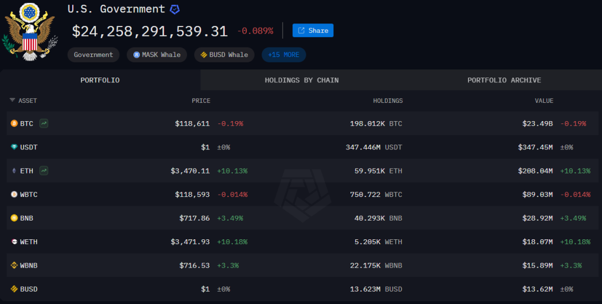
Task: Click the ETH price $3,470.11
Action: click(x=190, y=171)
